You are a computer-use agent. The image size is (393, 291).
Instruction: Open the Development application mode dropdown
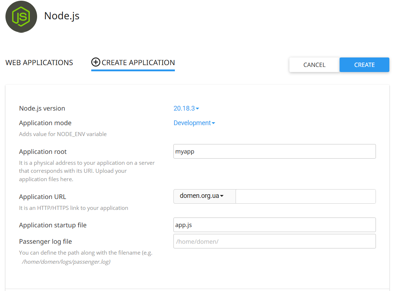pyautogui.click(x=194, y=123)
